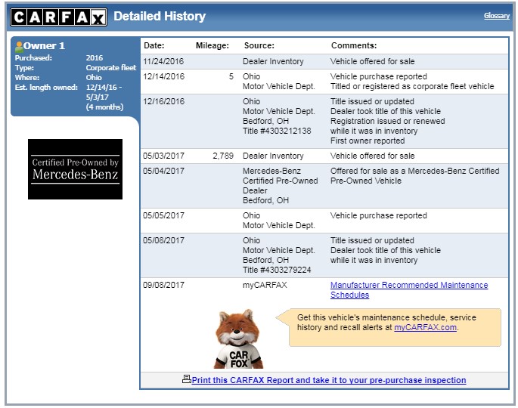Image resolution: width=518 pixels, height=408 pixels.
Task: Open Manufacturer Recommended Maintenance Schedules link
Action: pyautogui.click(x=409, y=290)
